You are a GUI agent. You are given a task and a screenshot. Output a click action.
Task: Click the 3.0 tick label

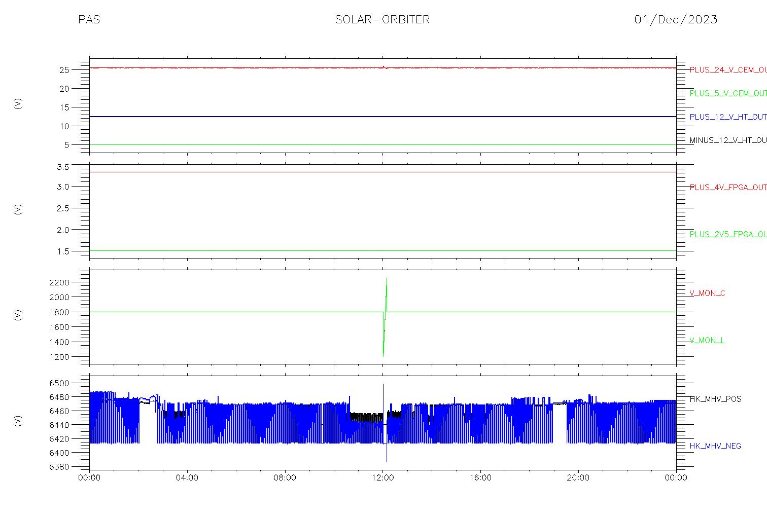[x=63, y=187]
